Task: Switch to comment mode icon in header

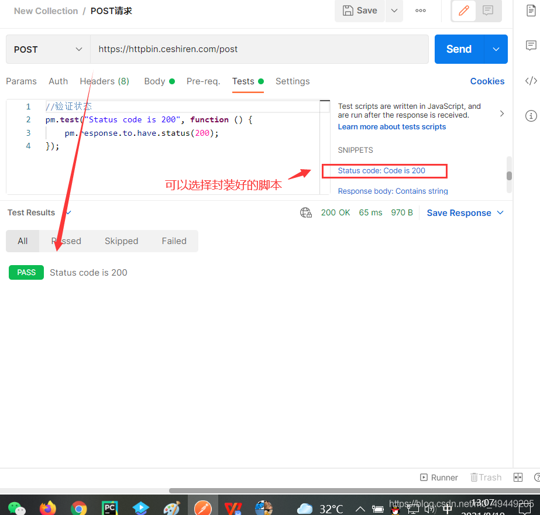Action: 488,11
